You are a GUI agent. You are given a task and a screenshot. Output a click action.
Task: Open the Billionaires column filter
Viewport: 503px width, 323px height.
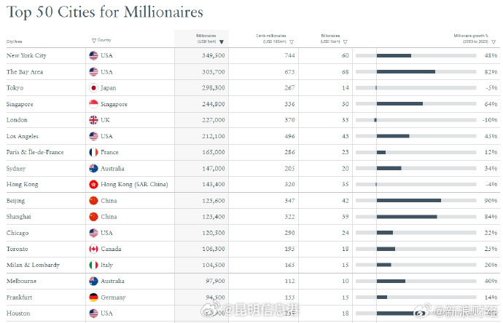pyautogui.click(x=345, y=42)
